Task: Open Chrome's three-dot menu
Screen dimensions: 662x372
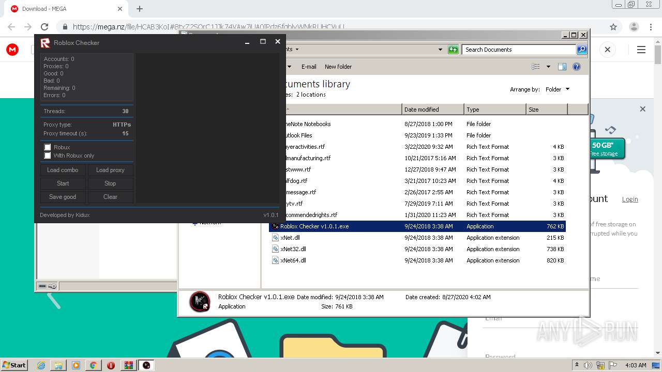Action: [651, 27]
